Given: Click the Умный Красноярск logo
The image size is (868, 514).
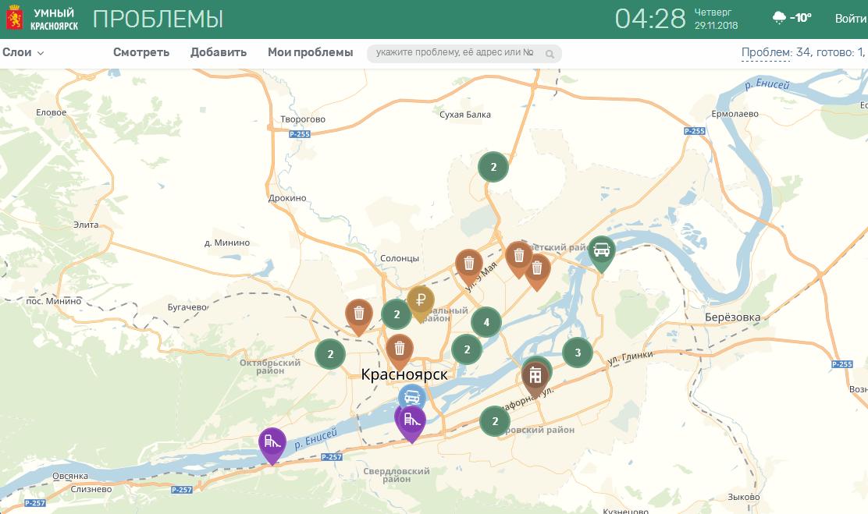Looking at the screenshot, I should [x=42, y=18].
